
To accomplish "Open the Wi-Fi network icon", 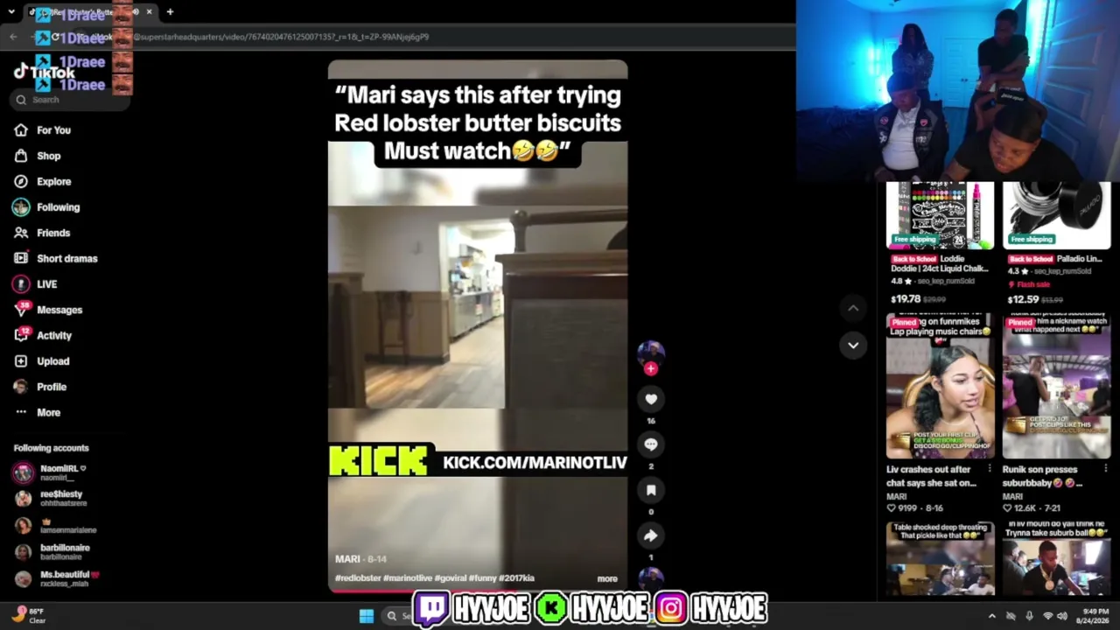I will [x=1047, y=616].
